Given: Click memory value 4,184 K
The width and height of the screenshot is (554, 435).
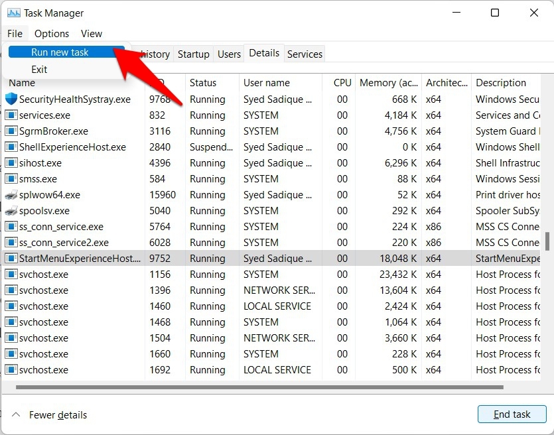Looking at the screenshot, I should tap(401, 115).
